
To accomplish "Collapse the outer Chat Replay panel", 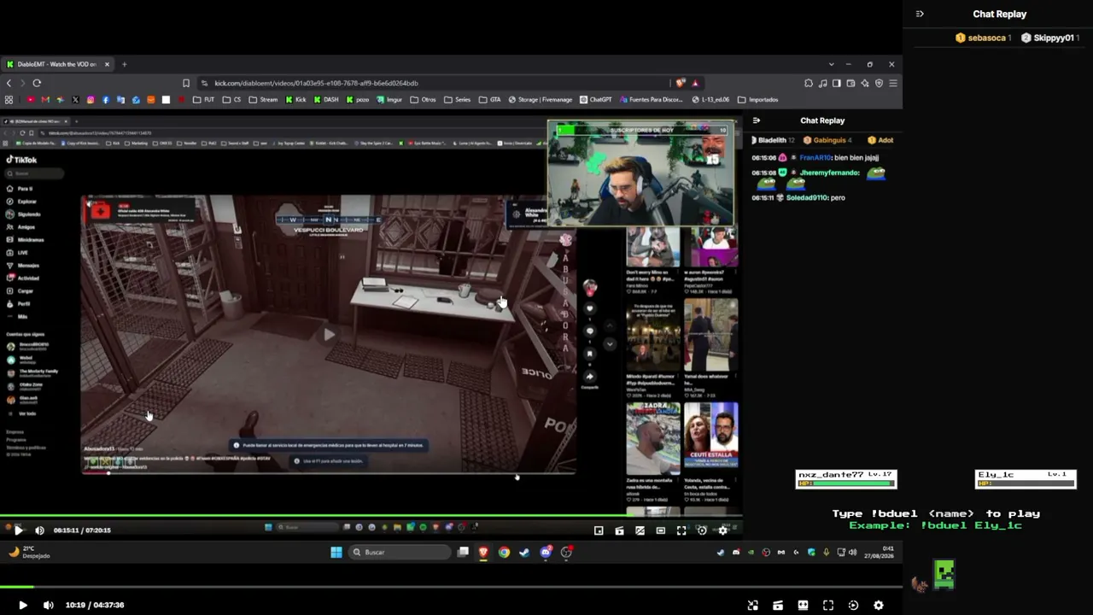I will point(920,14).
